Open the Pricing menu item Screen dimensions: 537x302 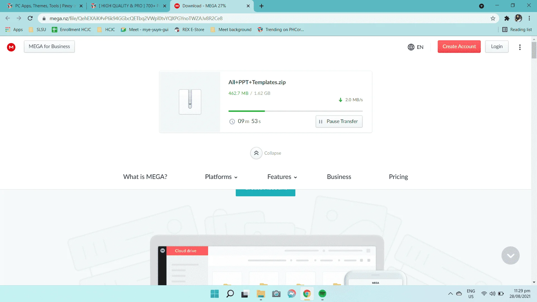tap(398, 177)
